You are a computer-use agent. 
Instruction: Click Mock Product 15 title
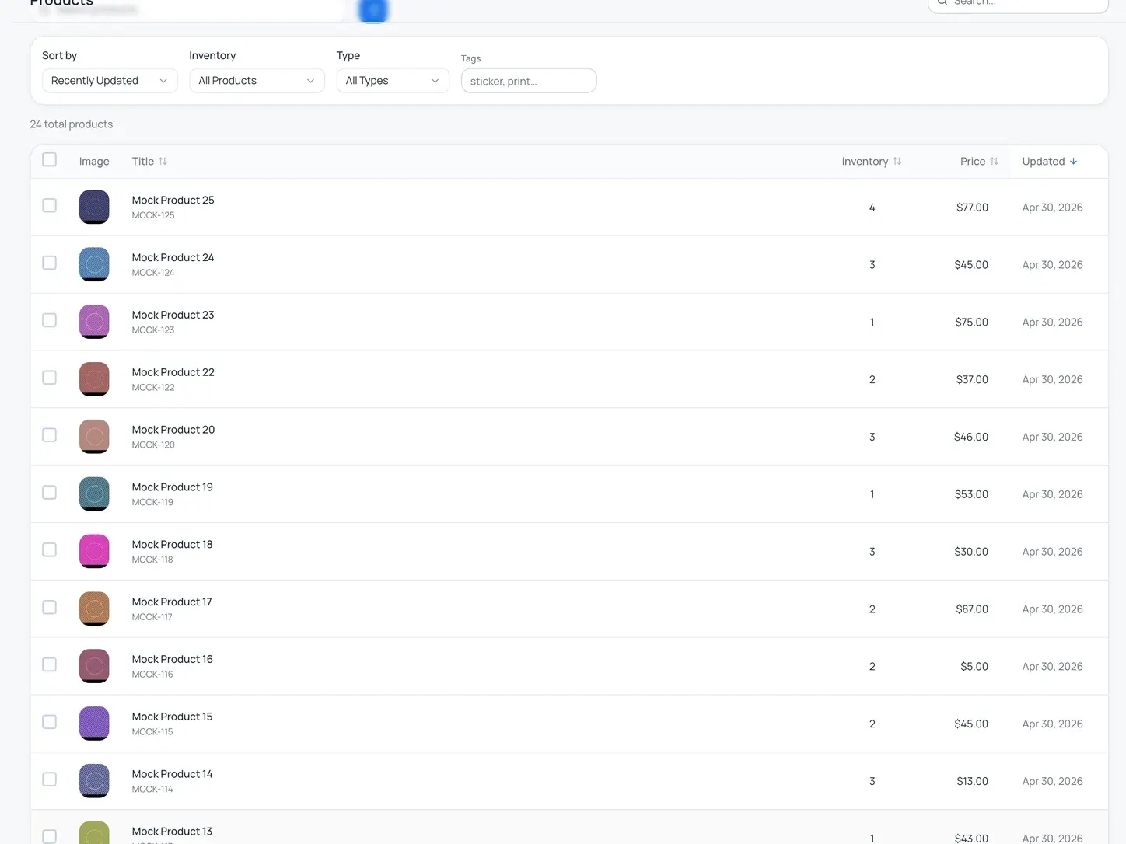click(172, 717)
